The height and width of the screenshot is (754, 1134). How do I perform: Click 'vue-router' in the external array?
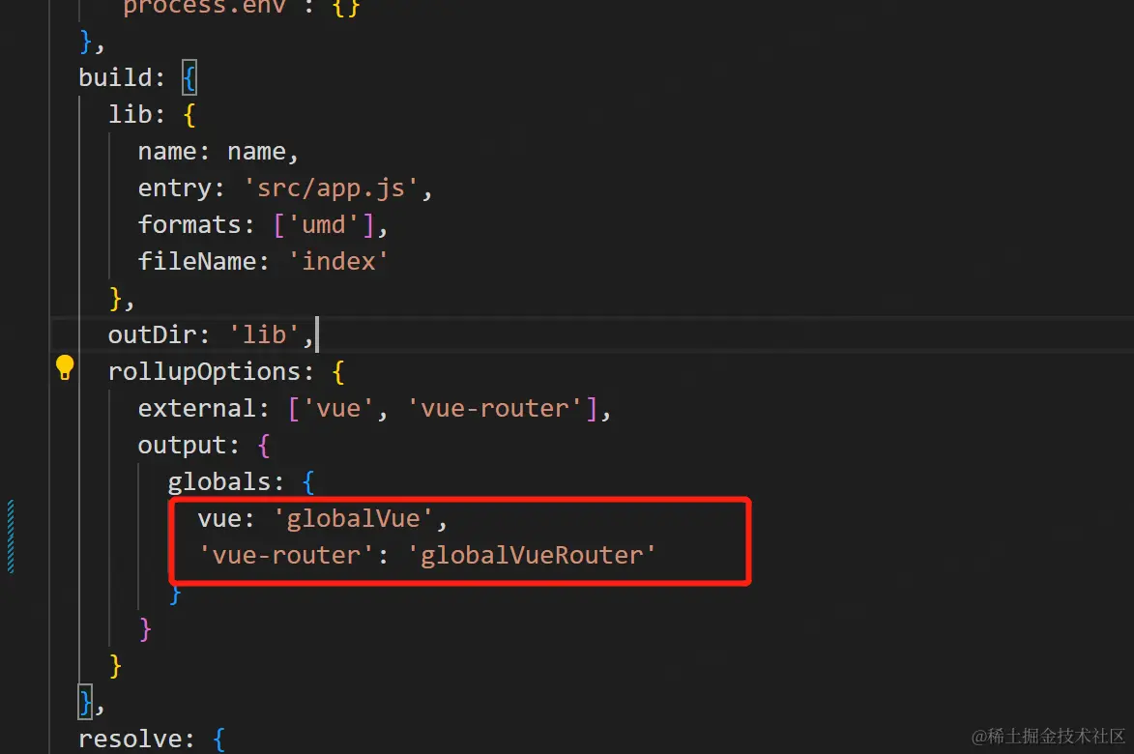[x=495, y=409]
